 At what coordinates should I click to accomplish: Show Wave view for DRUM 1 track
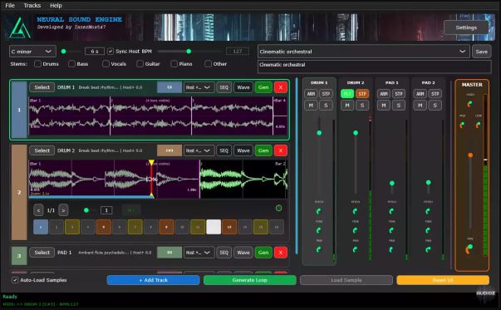point(243,87)
